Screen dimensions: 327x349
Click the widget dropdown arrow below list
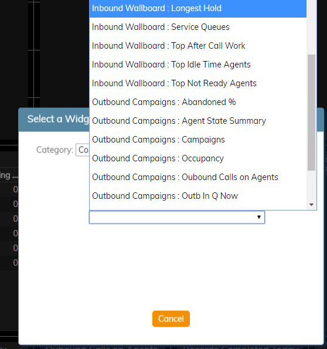pos(258,217)
